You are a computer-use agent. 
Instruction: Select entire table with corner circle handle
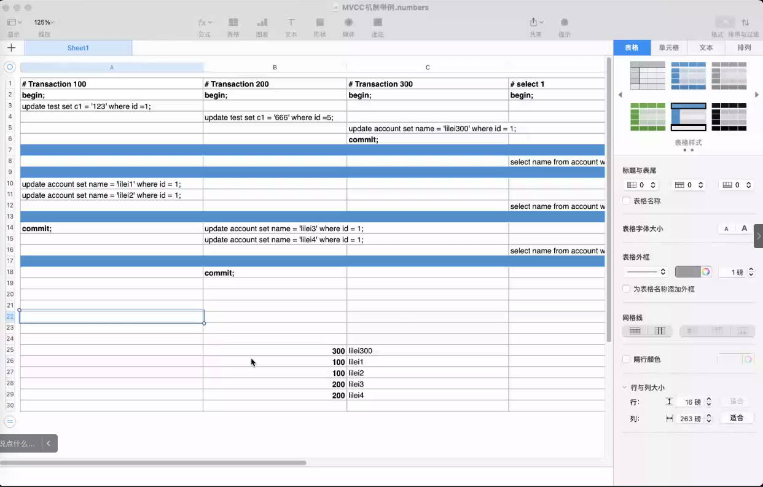coord(10,67)
